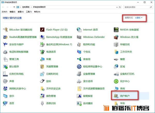Open the Flash Player (32 位) icon
155x113 pixels.
[42, 30]
